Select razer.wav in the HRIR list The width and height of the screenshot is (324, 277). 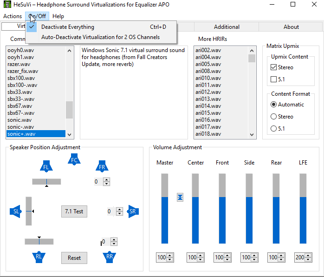[x=36, y=64]
